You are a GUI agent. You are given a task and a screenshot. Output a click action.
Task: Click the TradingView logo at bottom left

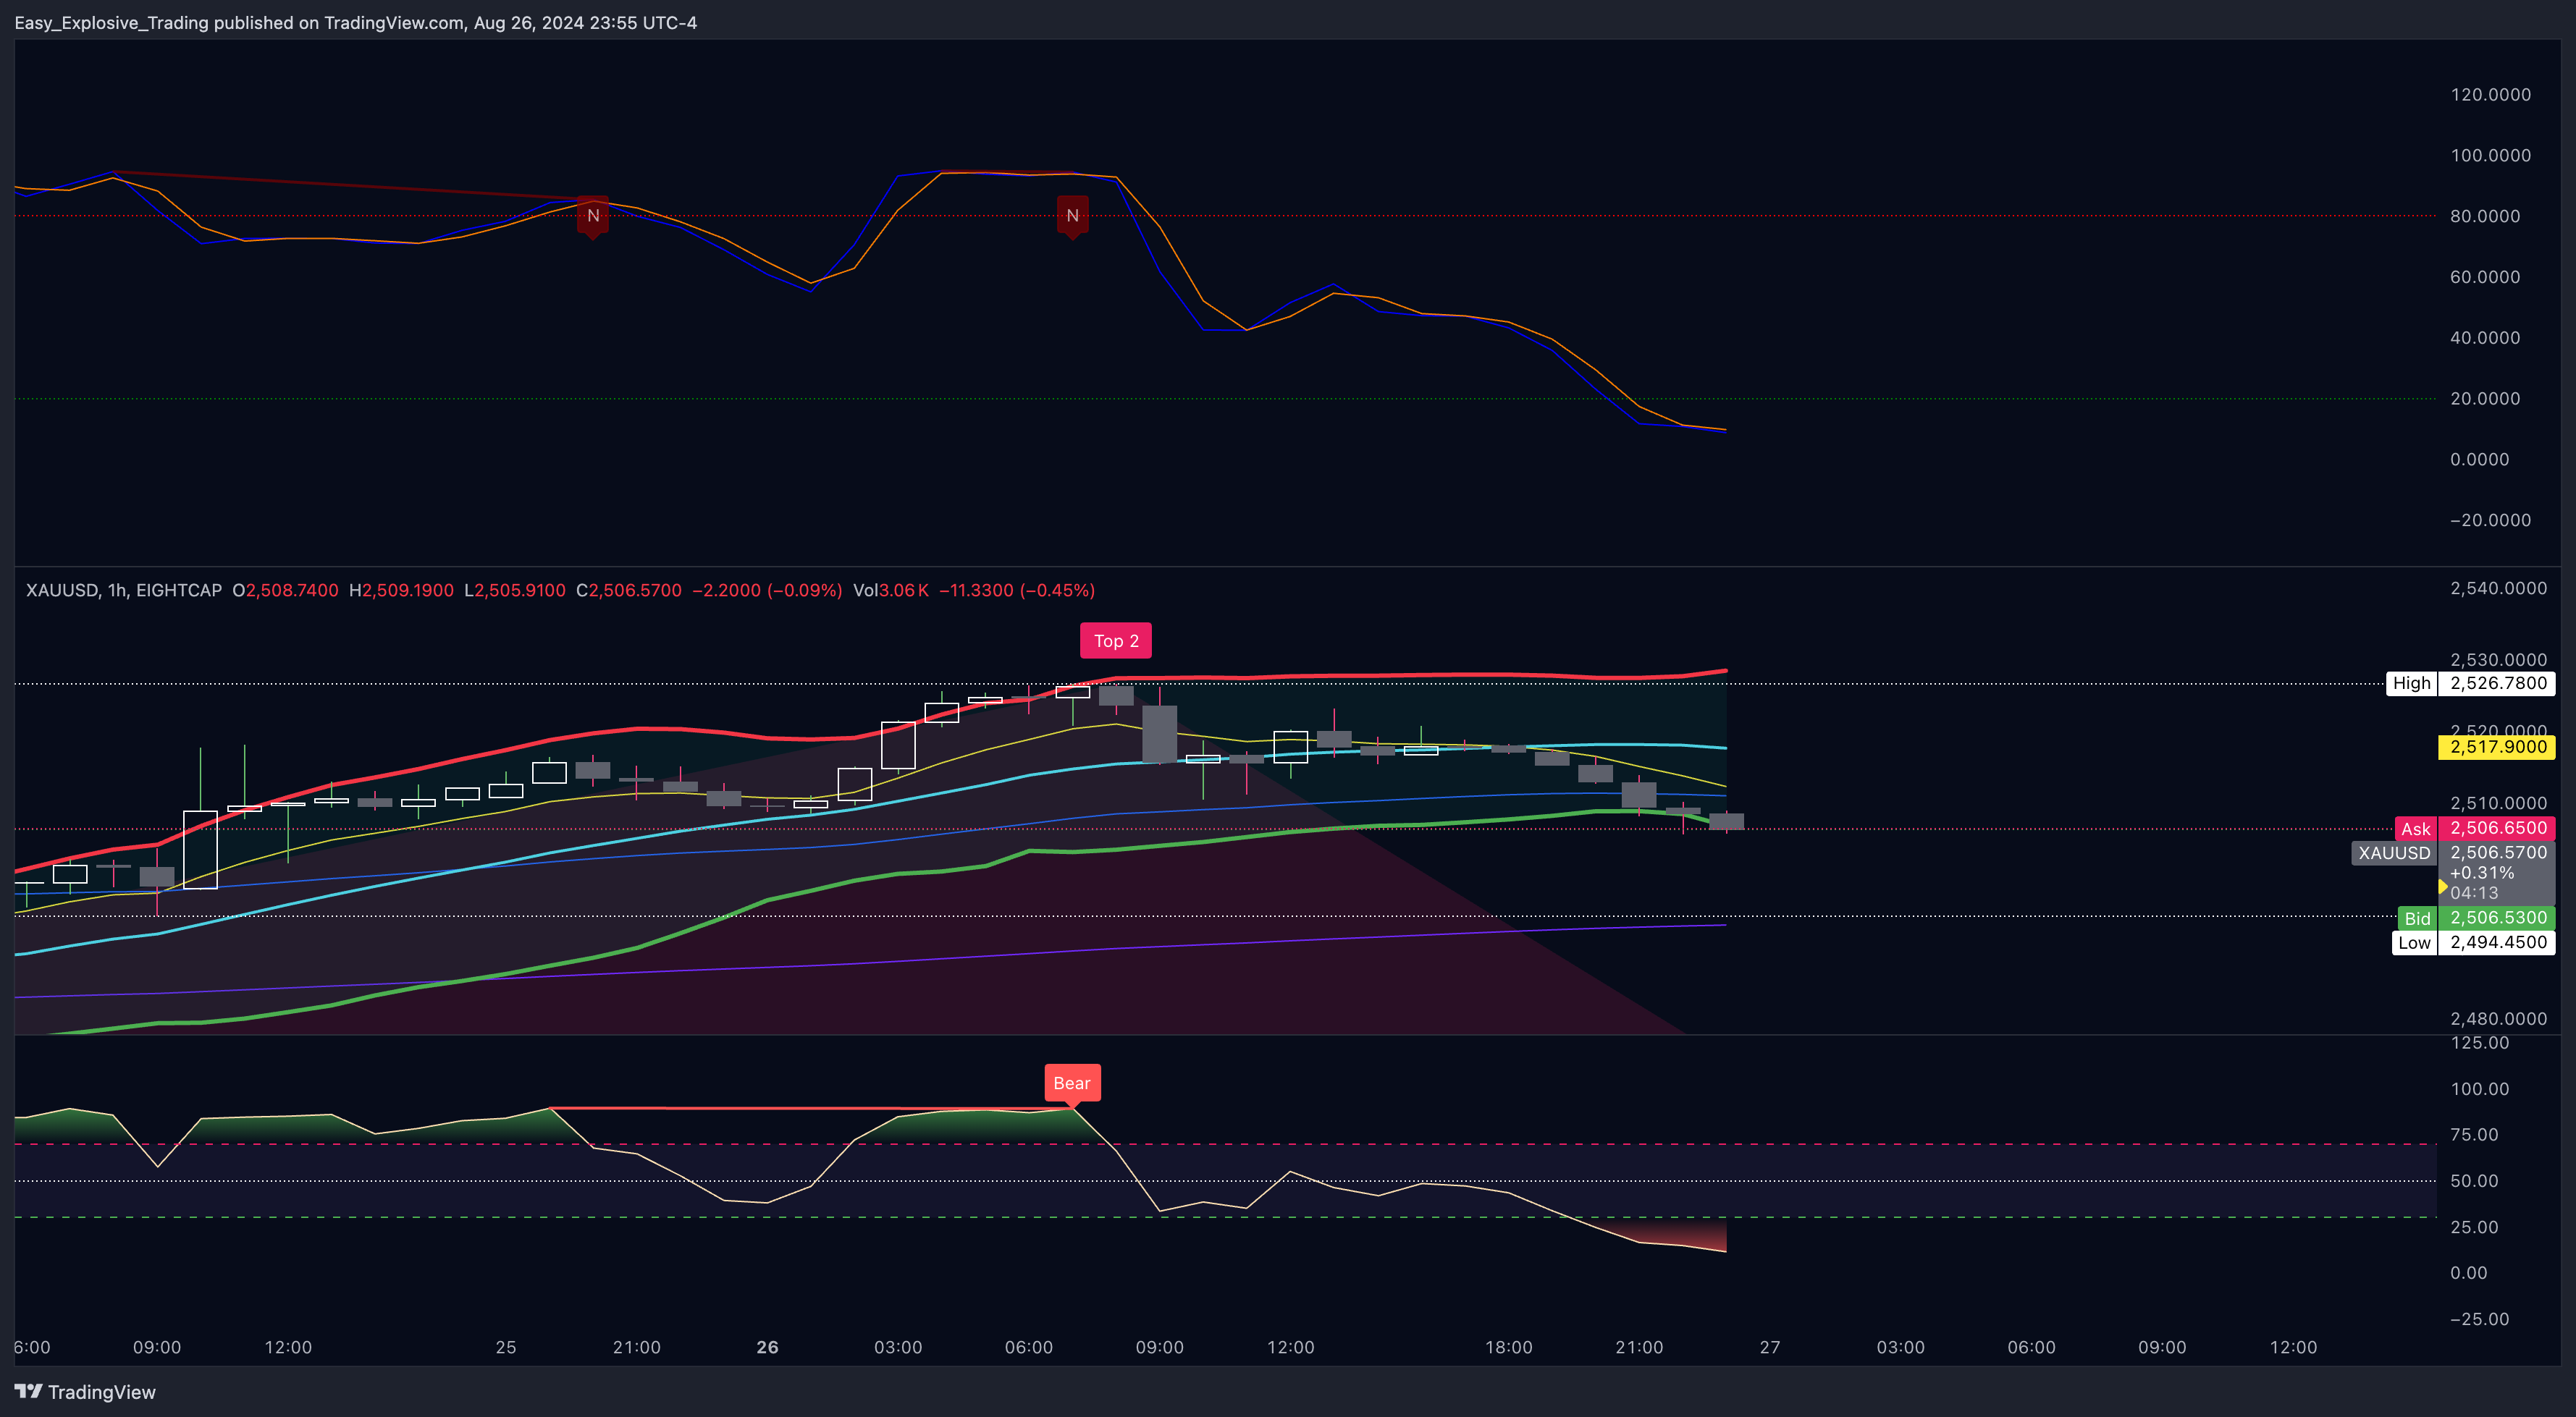[x=85, y=1392]
